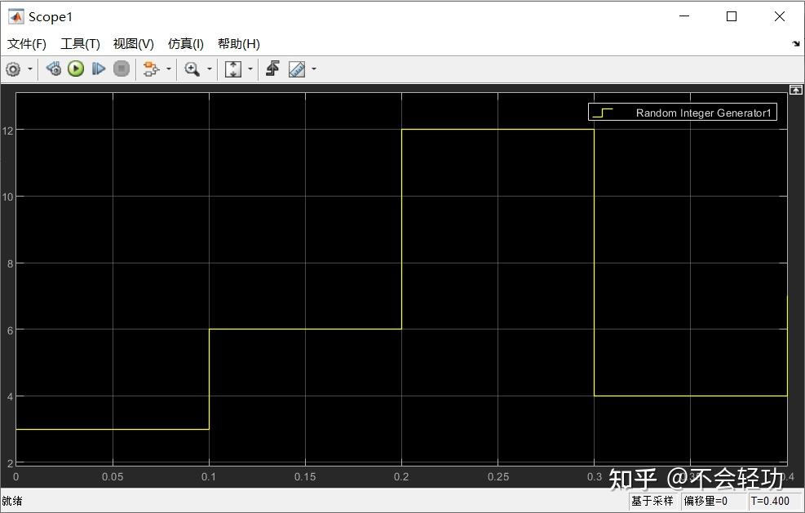The width and height of the screenshot is (805, 513).
Task: Expand the configuration properties dropdown arrow
Action: click(x=30, y=69)
